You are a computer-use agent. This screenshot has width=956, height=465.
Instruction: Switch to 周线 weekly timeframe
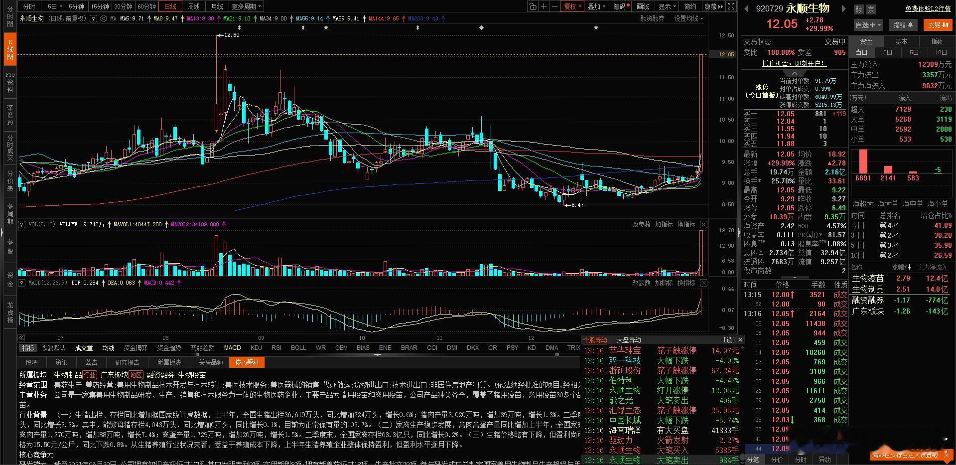[x=194, y=6]
